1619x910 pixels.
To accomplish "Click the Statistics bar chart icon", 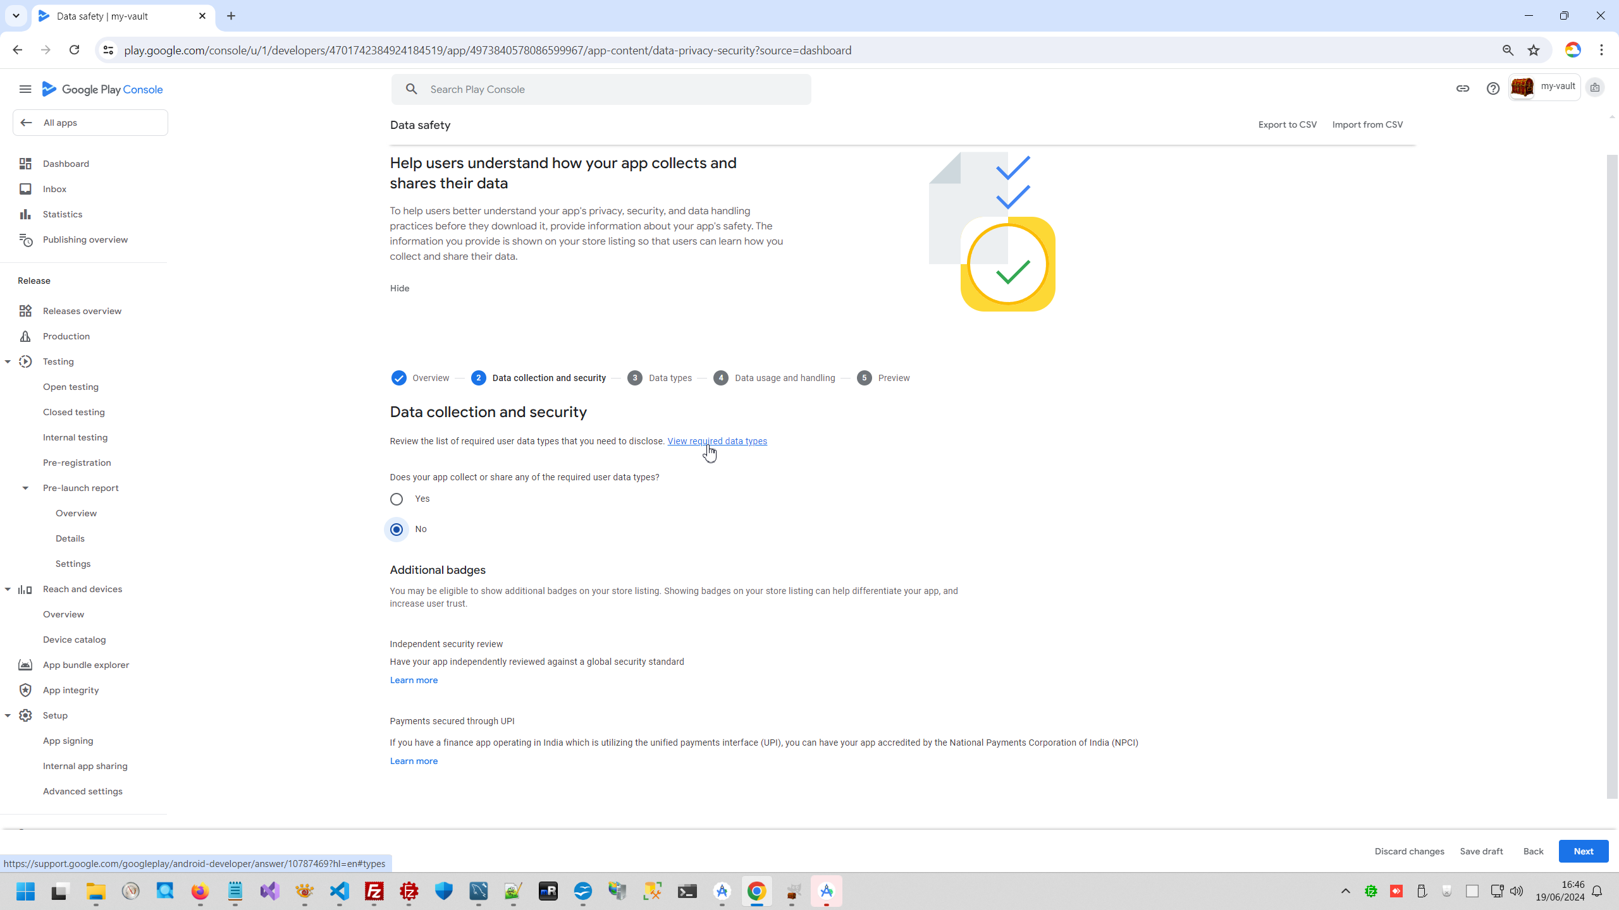I will pyautogui.click(x=25, y=214).
